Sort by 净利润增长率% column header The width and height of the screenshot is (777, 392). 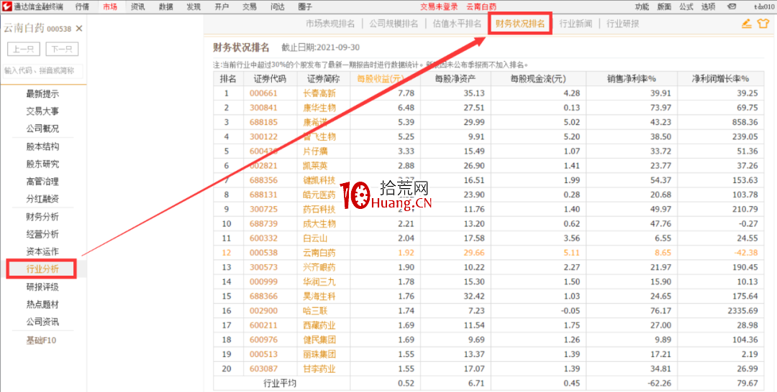point(720,78)
